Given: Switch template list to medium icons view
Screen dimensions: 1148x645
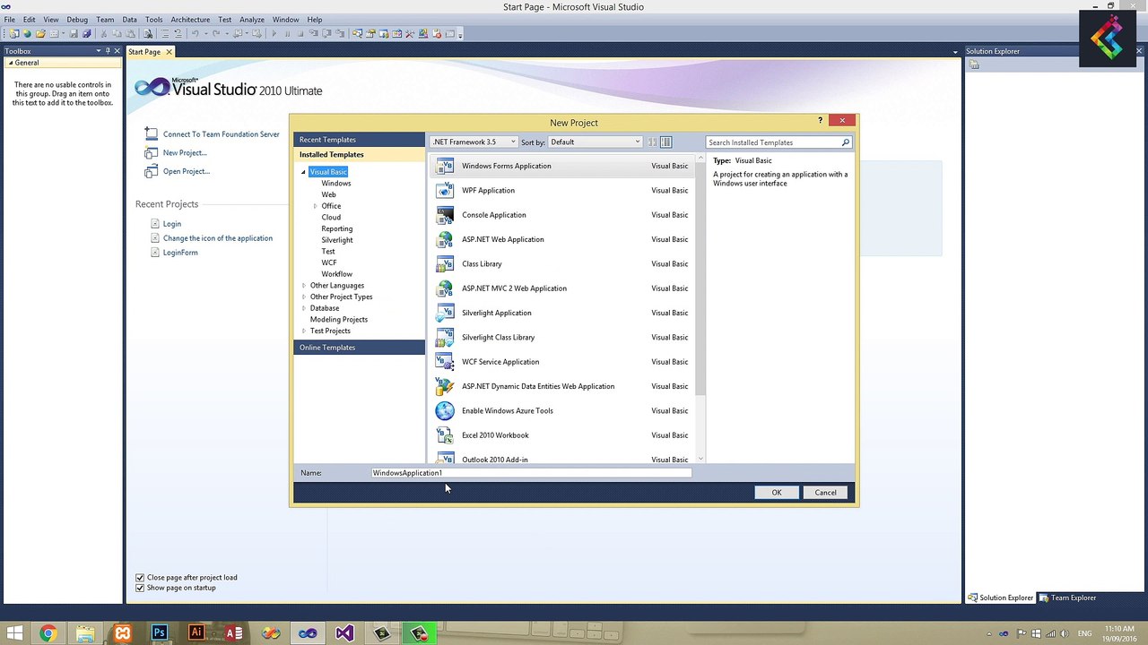Looking at the screenshot, I should [665, 142].
